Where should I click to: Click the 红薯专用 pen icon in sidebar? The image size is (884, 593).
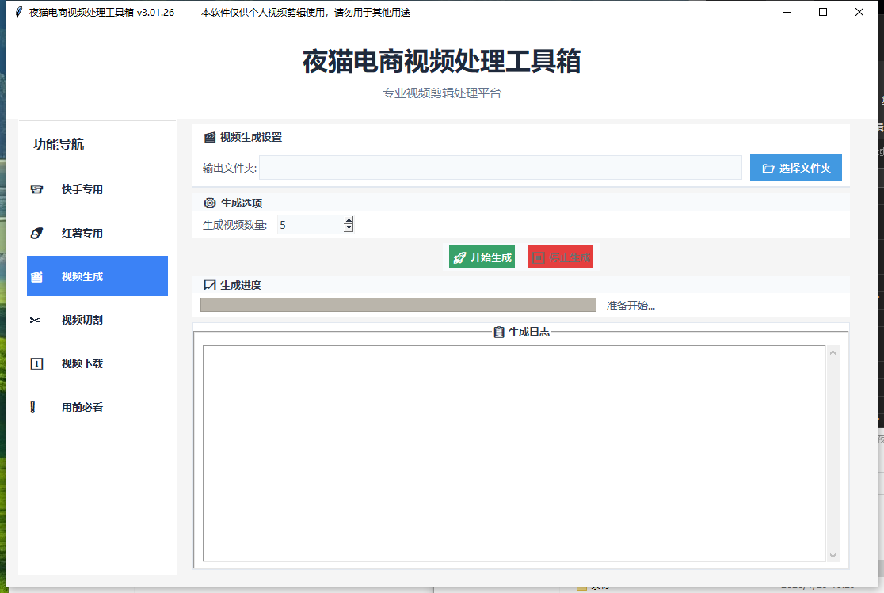(x=35, y=233)
